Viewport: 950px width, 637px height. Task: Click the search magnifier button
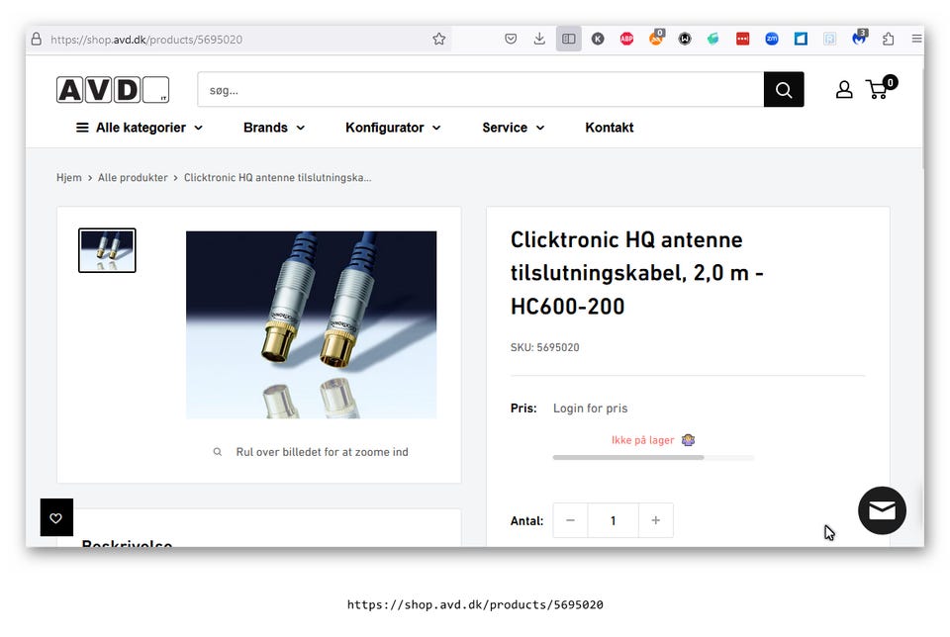[783, 90]
